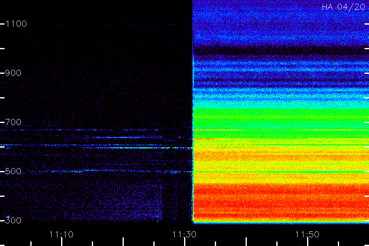Click the 300 frequency axis label
Screen dimensions: 369x246
pyautogui.click(x=13, y=221)
